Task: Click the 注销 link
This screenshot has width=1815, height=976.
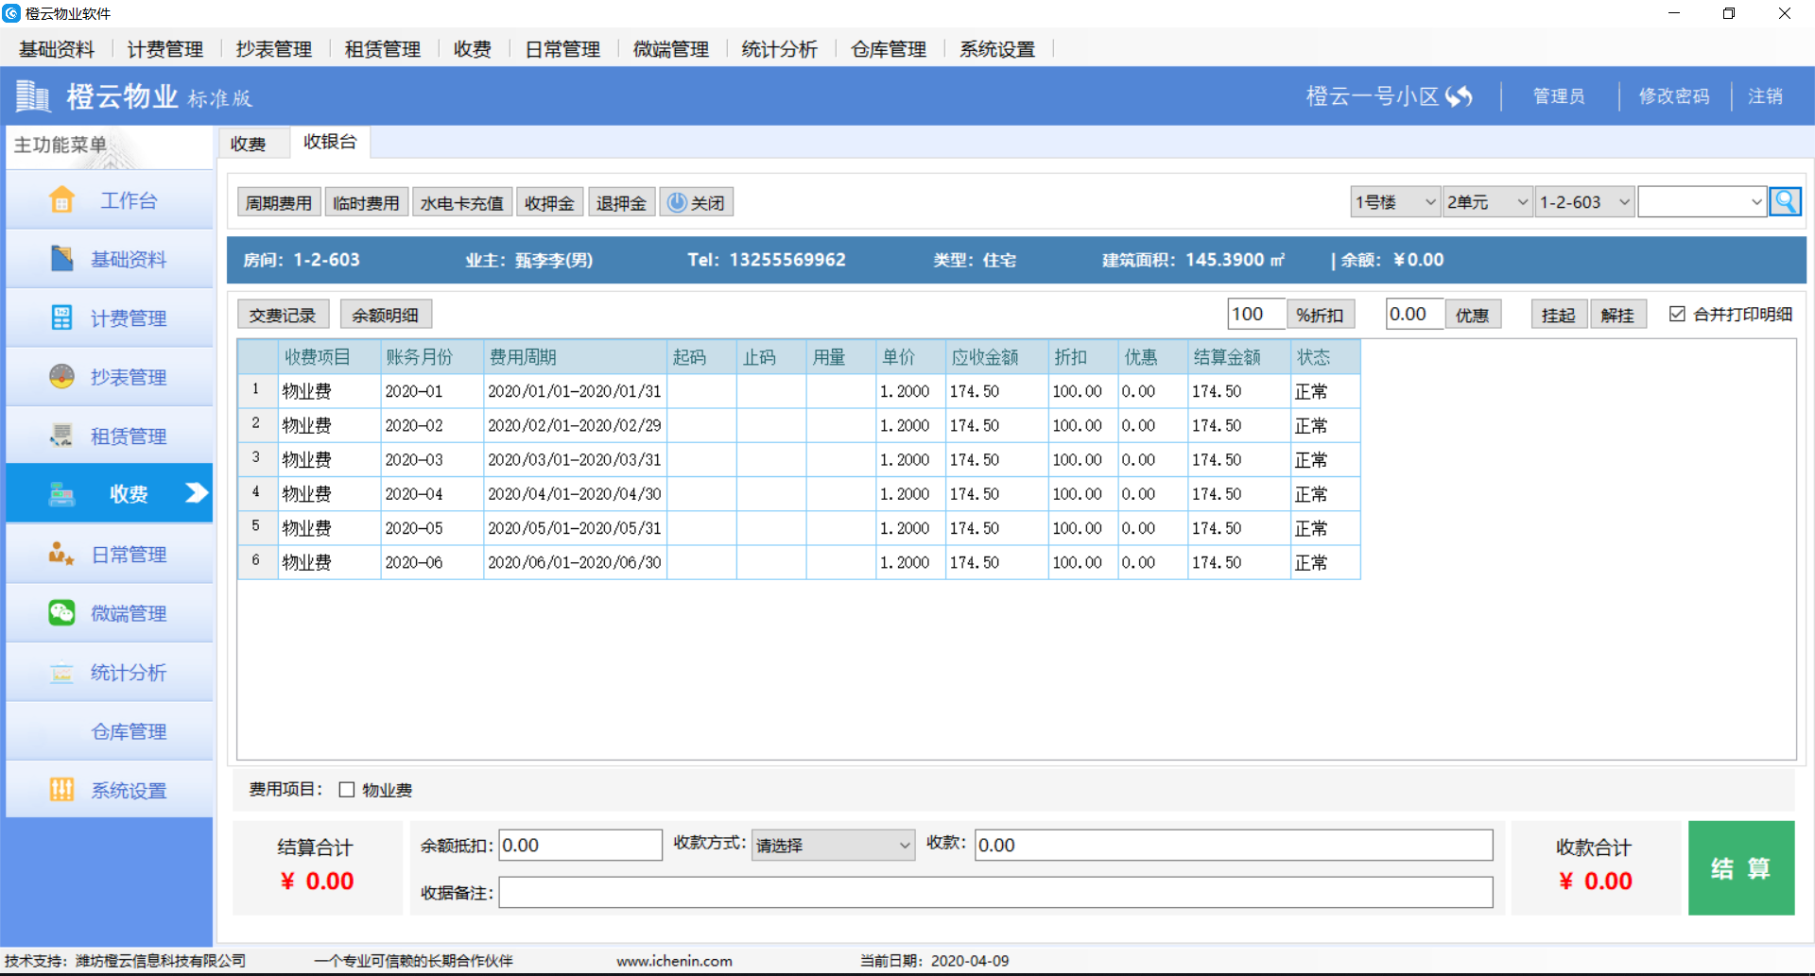Action: click(x=1765, y=95)
